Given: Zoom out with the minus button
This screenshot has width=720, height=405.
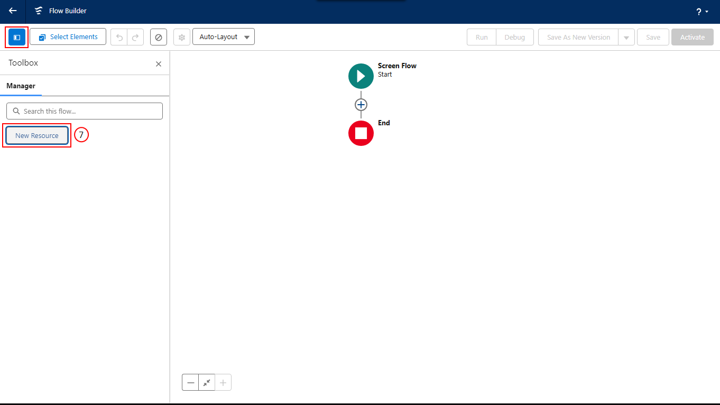Looking at the screenshot, I should (190, 382).
